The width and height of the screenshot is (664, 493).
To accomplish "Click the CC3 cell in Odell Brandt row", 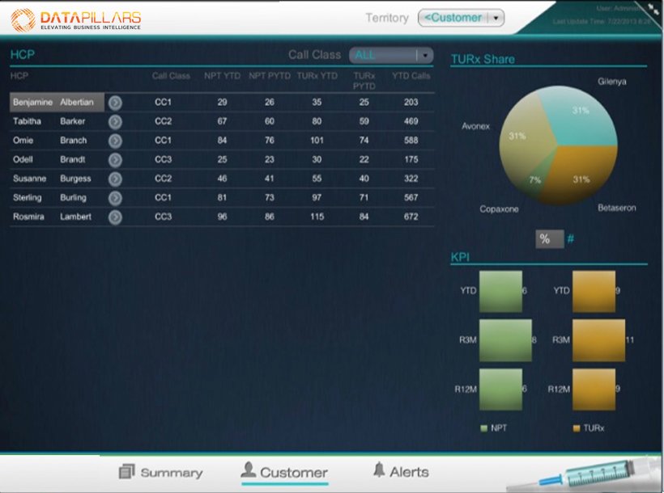I will pyautogui.click(x=163, y=159).
